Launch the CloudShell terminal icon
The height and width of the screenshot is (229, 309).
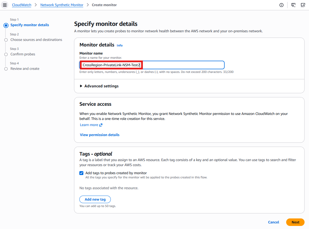tap(293, 5)
